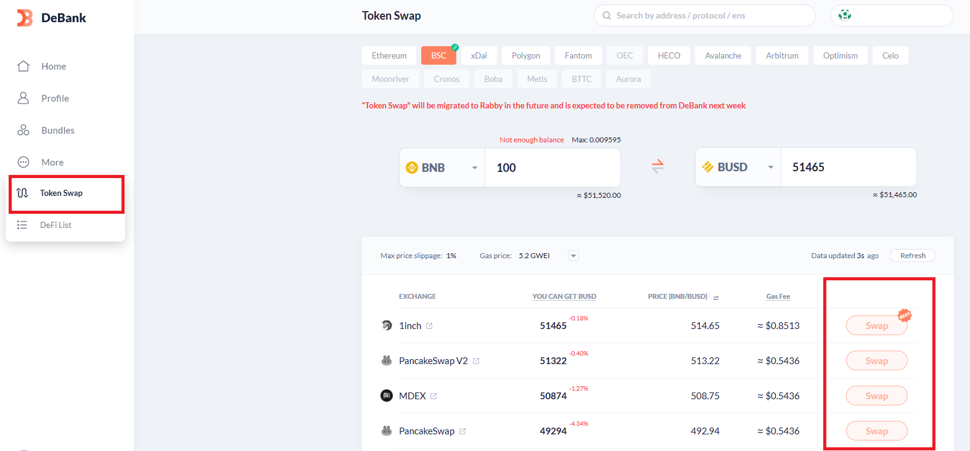This screenshot has height=451, width=970.
Task: Select the Polygon chain tab
Action: click(526, 55)
